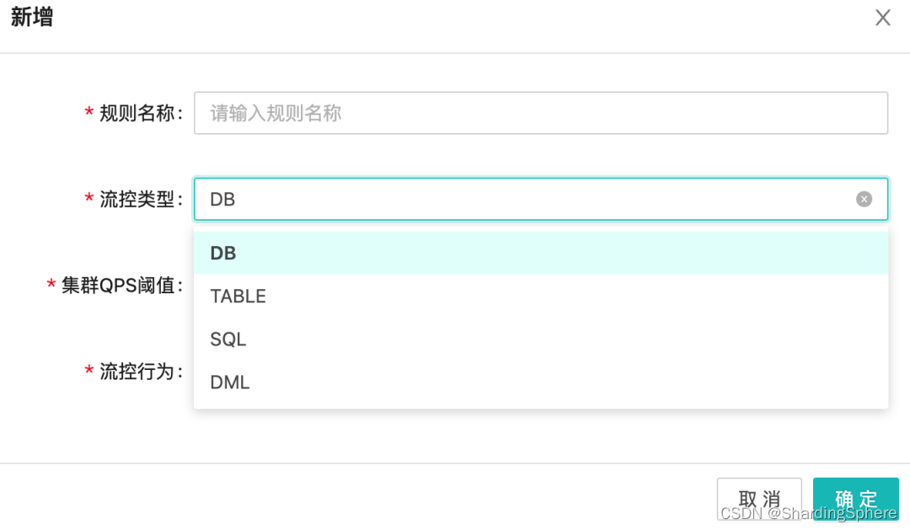
Task: Dismiss the dialog via the top-right X
Action: pos(882,17)
